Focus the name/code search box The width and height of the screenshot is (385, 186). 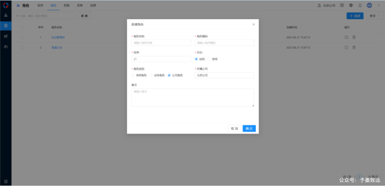coord(44,16)
